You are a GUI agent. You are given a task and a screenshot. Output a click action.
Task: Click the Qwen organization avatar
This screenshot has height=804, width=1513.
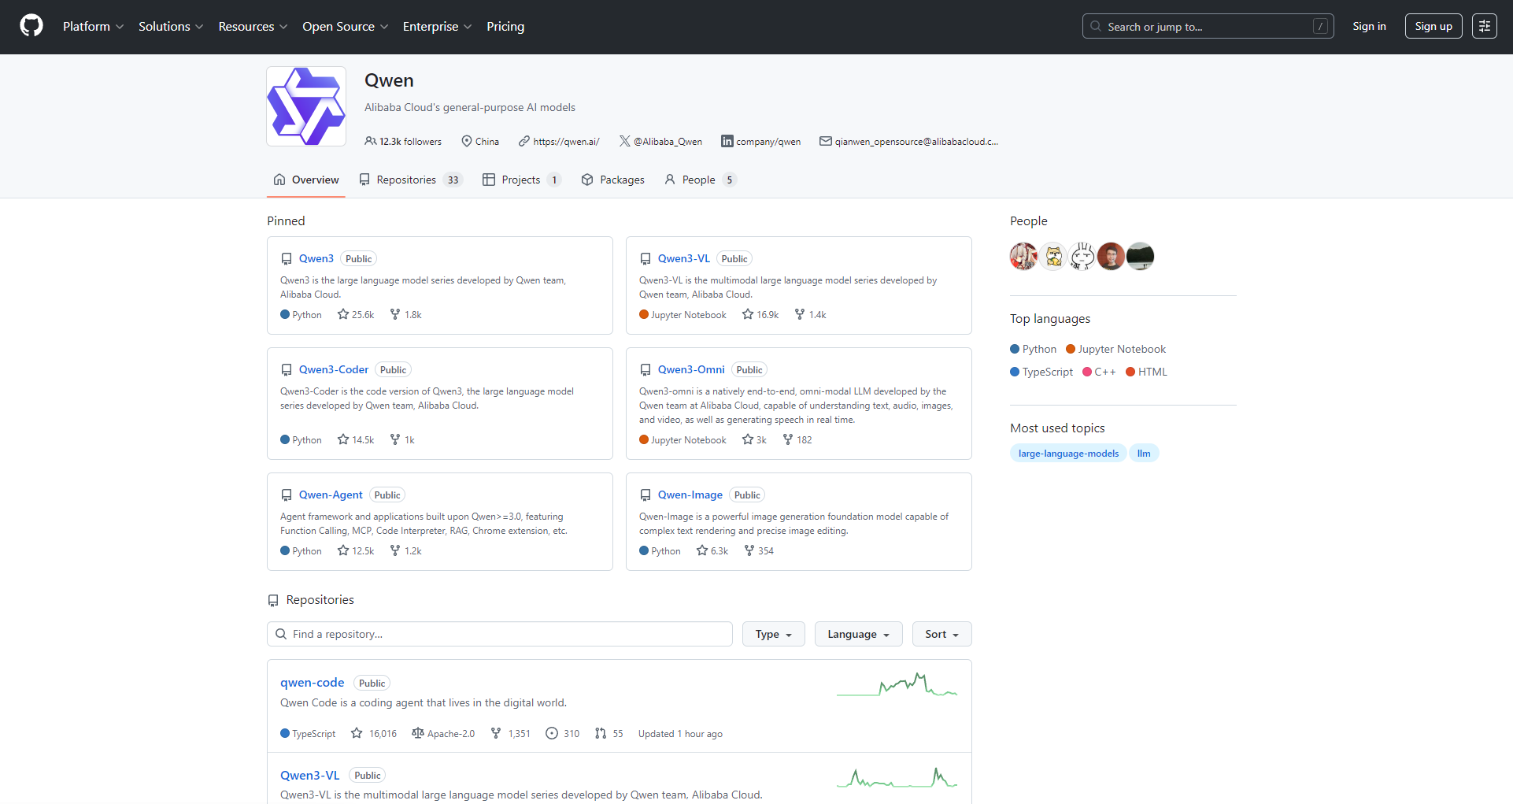(306, 106)
